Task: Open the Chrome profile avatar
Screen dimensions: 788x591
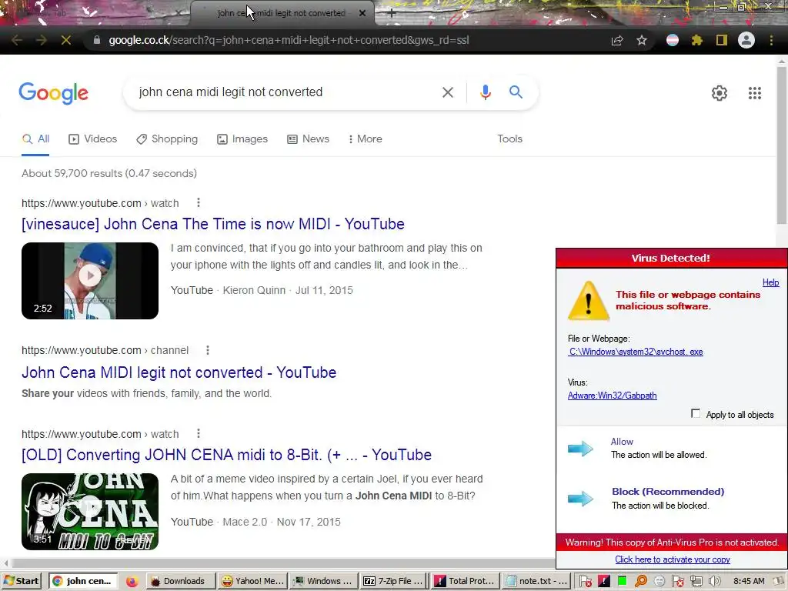Action: (746, 40)
